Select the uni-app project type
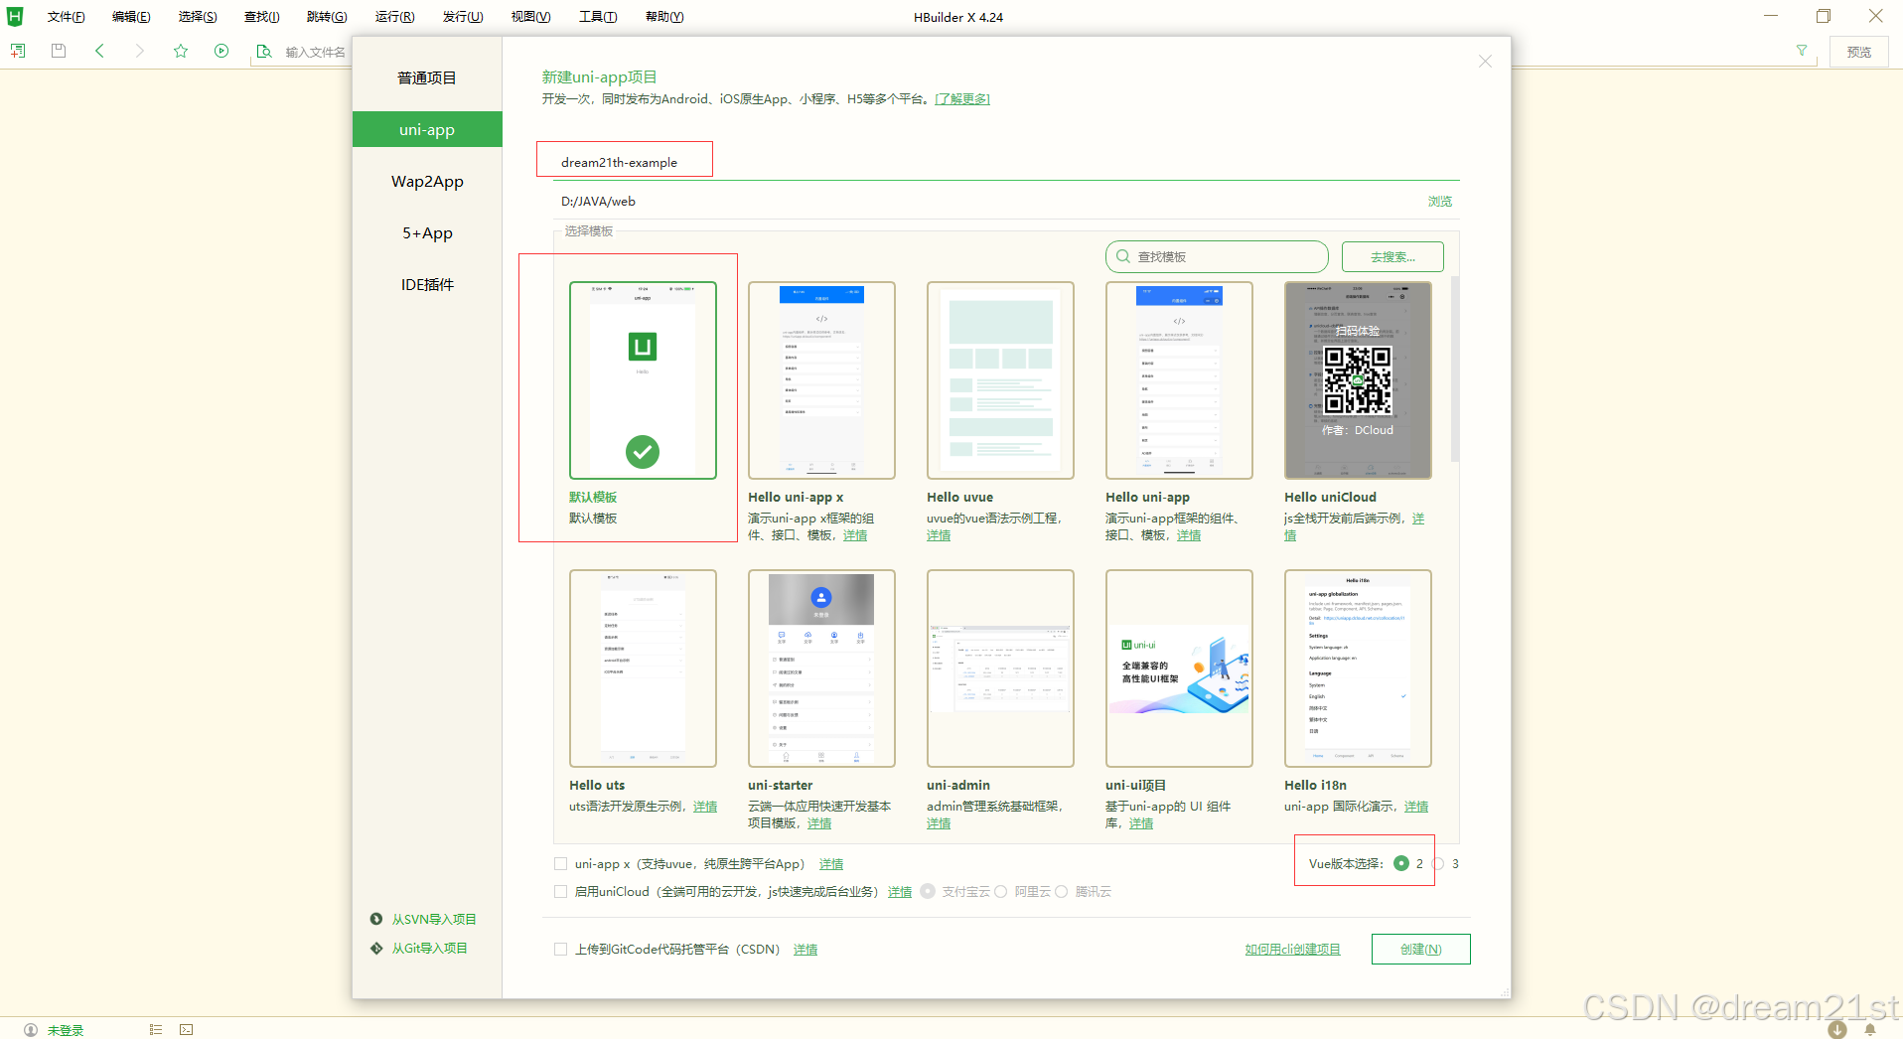This screenshot has width=1903, height=1039. (x=427, y=129)
